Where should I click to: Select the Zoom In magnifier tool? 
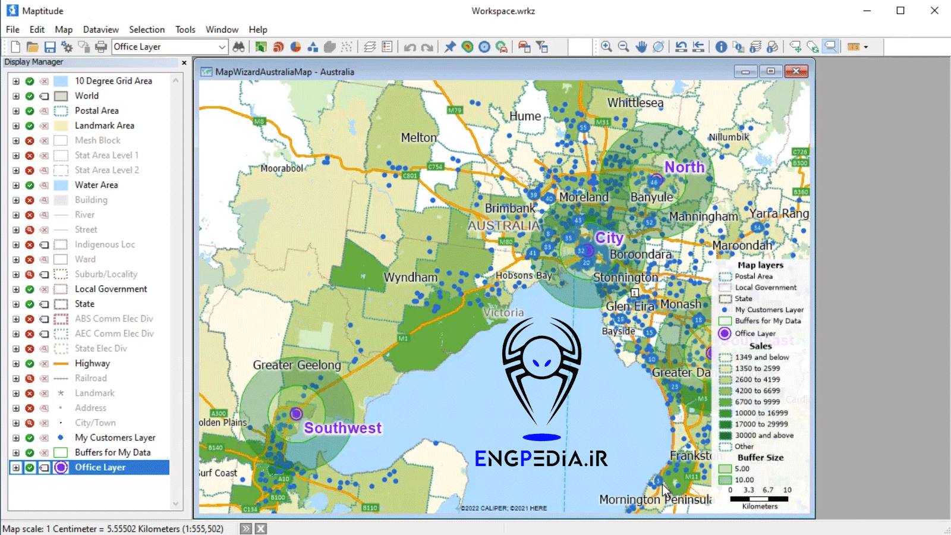click(606, 47)
